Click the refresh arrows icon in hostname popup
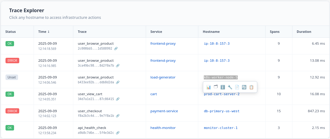This screenshot has height=139, width=330. pos(244,87)
